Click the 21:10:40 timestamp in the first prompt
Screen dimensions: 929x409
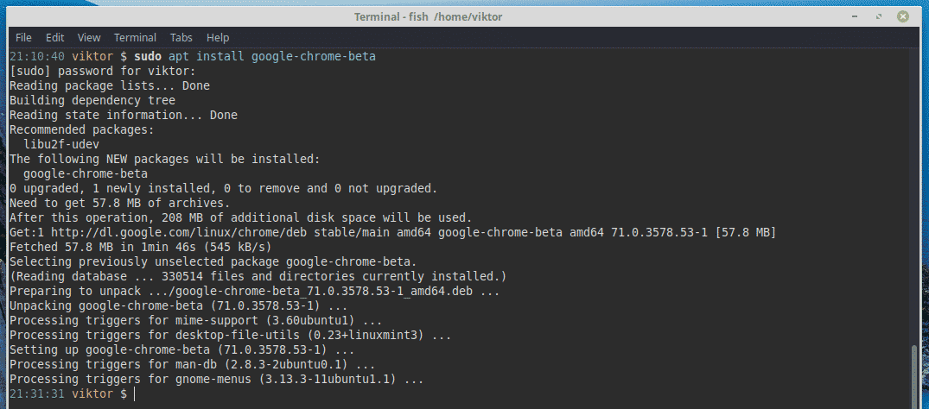(x=34, y=56)
